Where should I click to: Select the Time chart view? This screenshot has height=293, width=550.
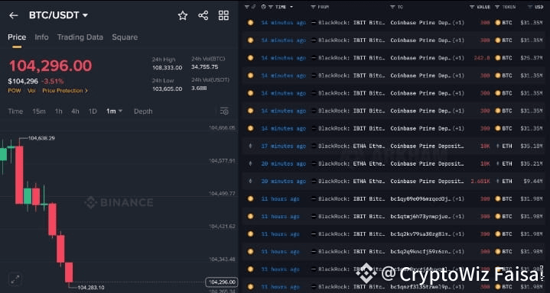pyautogui.click(x=15, y=111)
